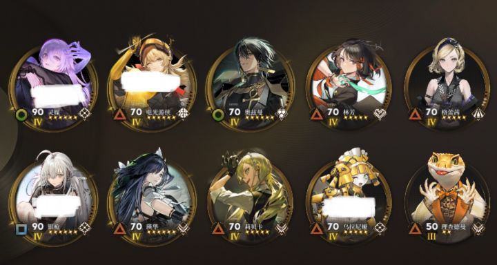Select the purple-haired level 90 character portrait
Image resolution: width=497 pixels, height=265 pixels.
pos(53,84)
